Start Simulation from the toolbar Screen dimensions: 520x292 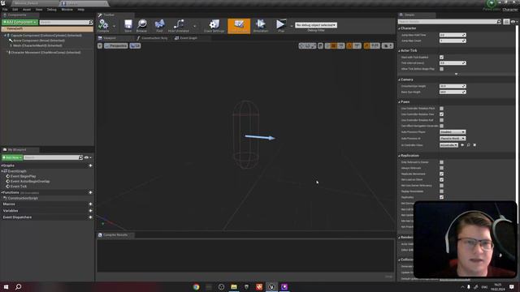click(x=261, y=25)
